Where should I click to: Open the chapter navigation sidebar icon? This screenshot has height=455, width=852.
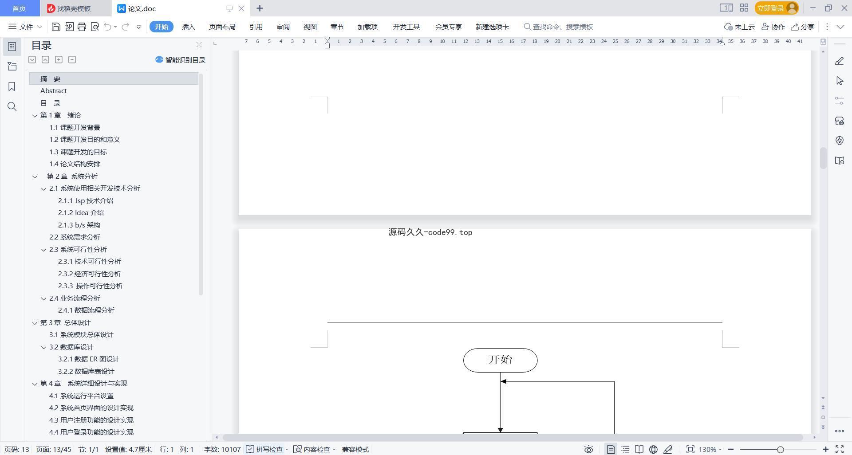(x=12, y=67)
